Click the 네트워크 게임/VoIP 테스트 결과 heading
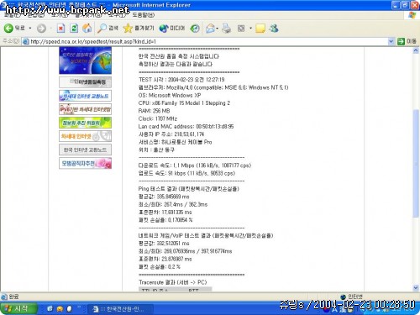 tap(206, 235)
